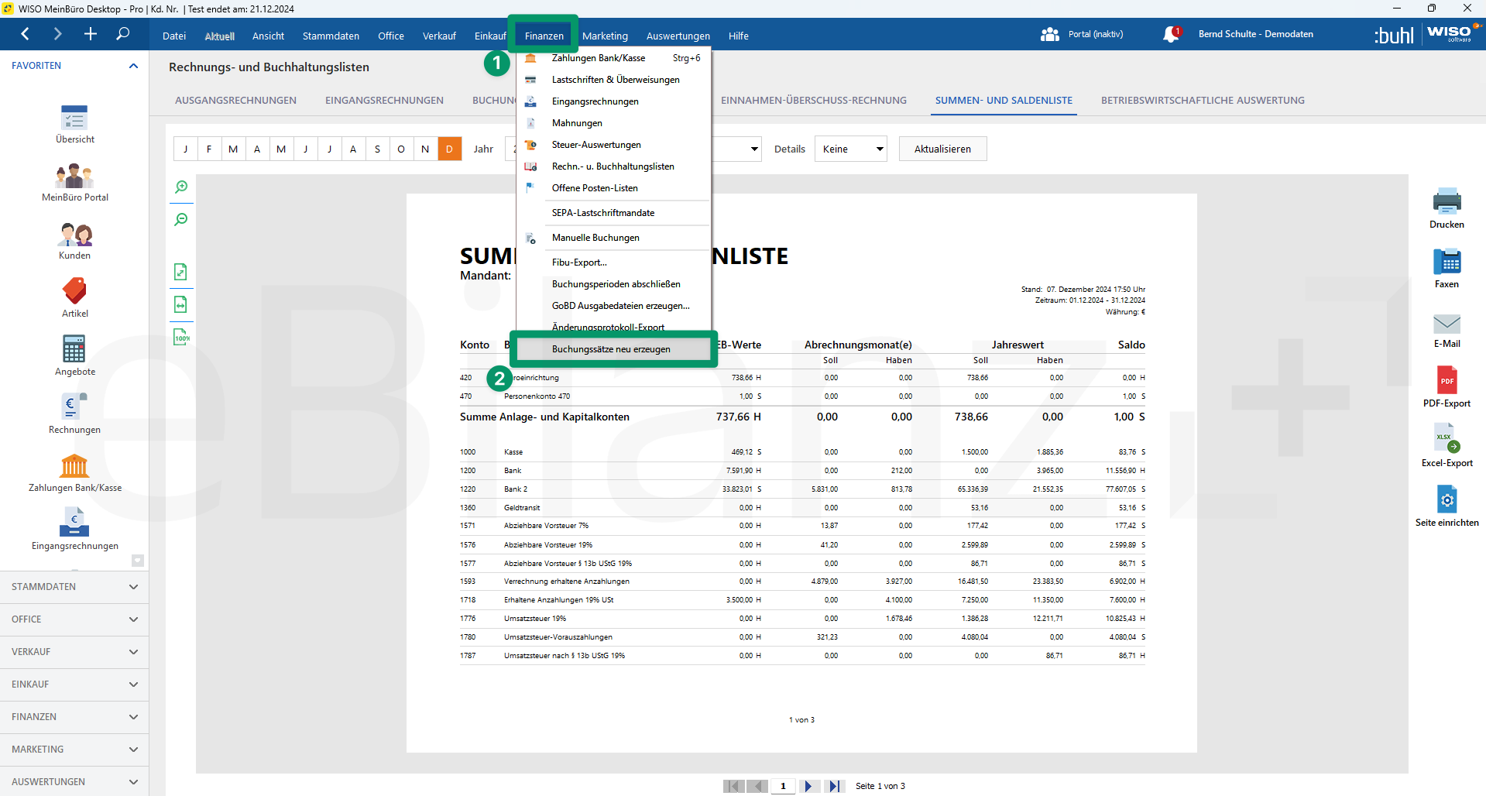Screen dimensions: 1486x796
Task: Open notification bell
Action: click(1171, 34)
